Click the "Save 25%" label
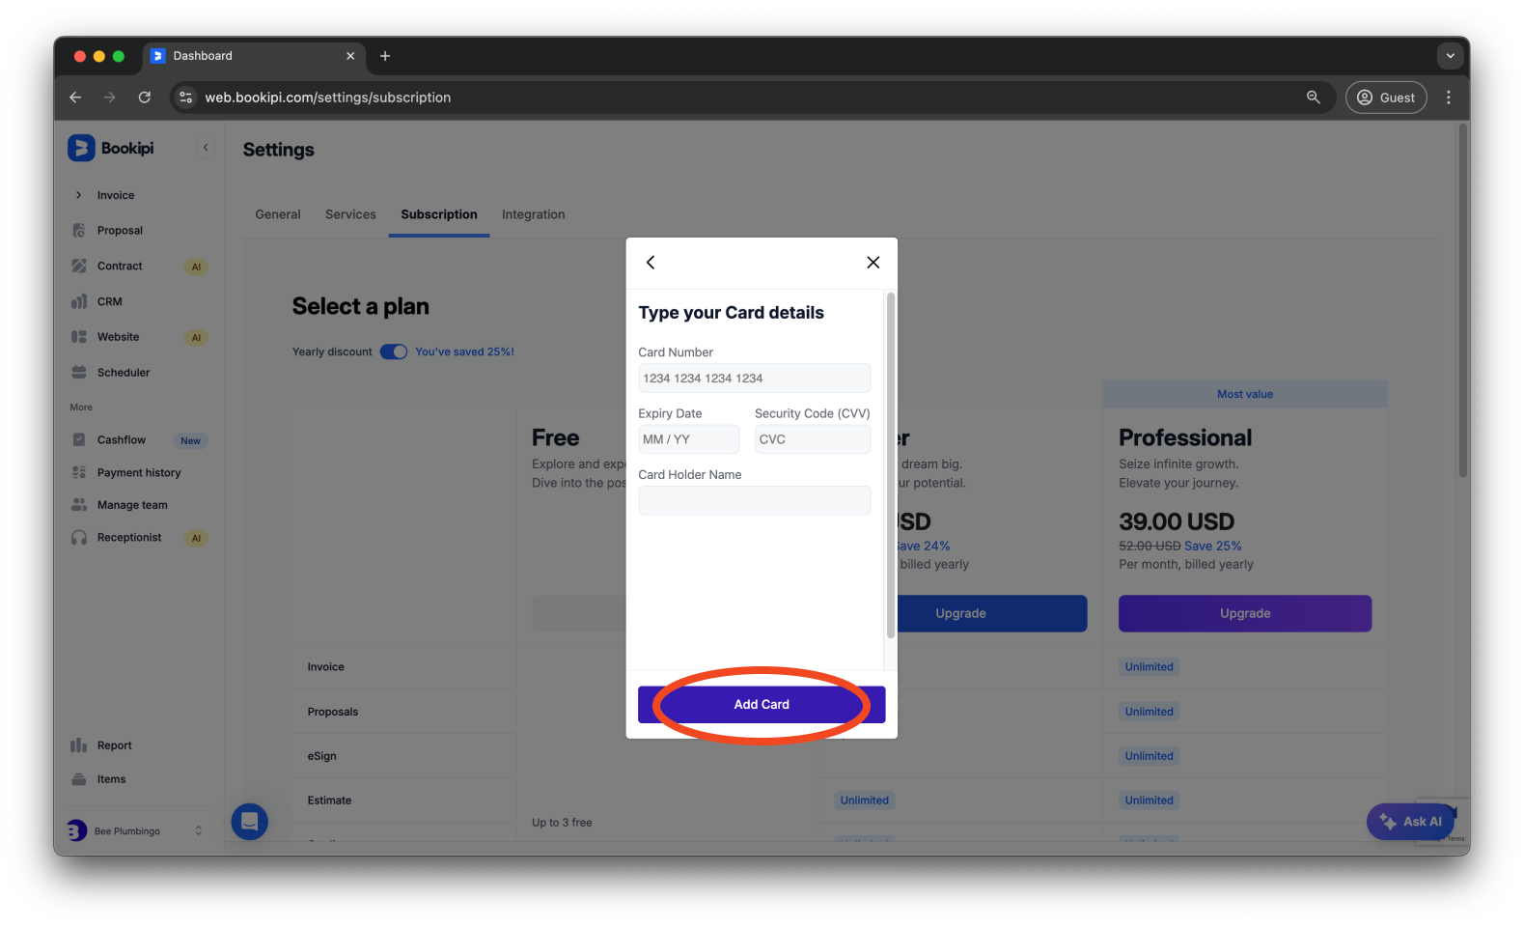The width and height of the screenshot is (1524, 927). (1213, 547)
